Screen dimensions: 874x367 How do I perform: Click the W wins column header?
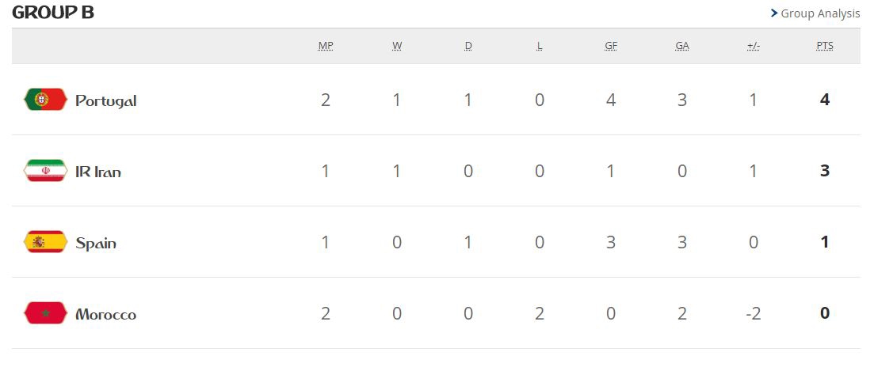coord(397,46)
